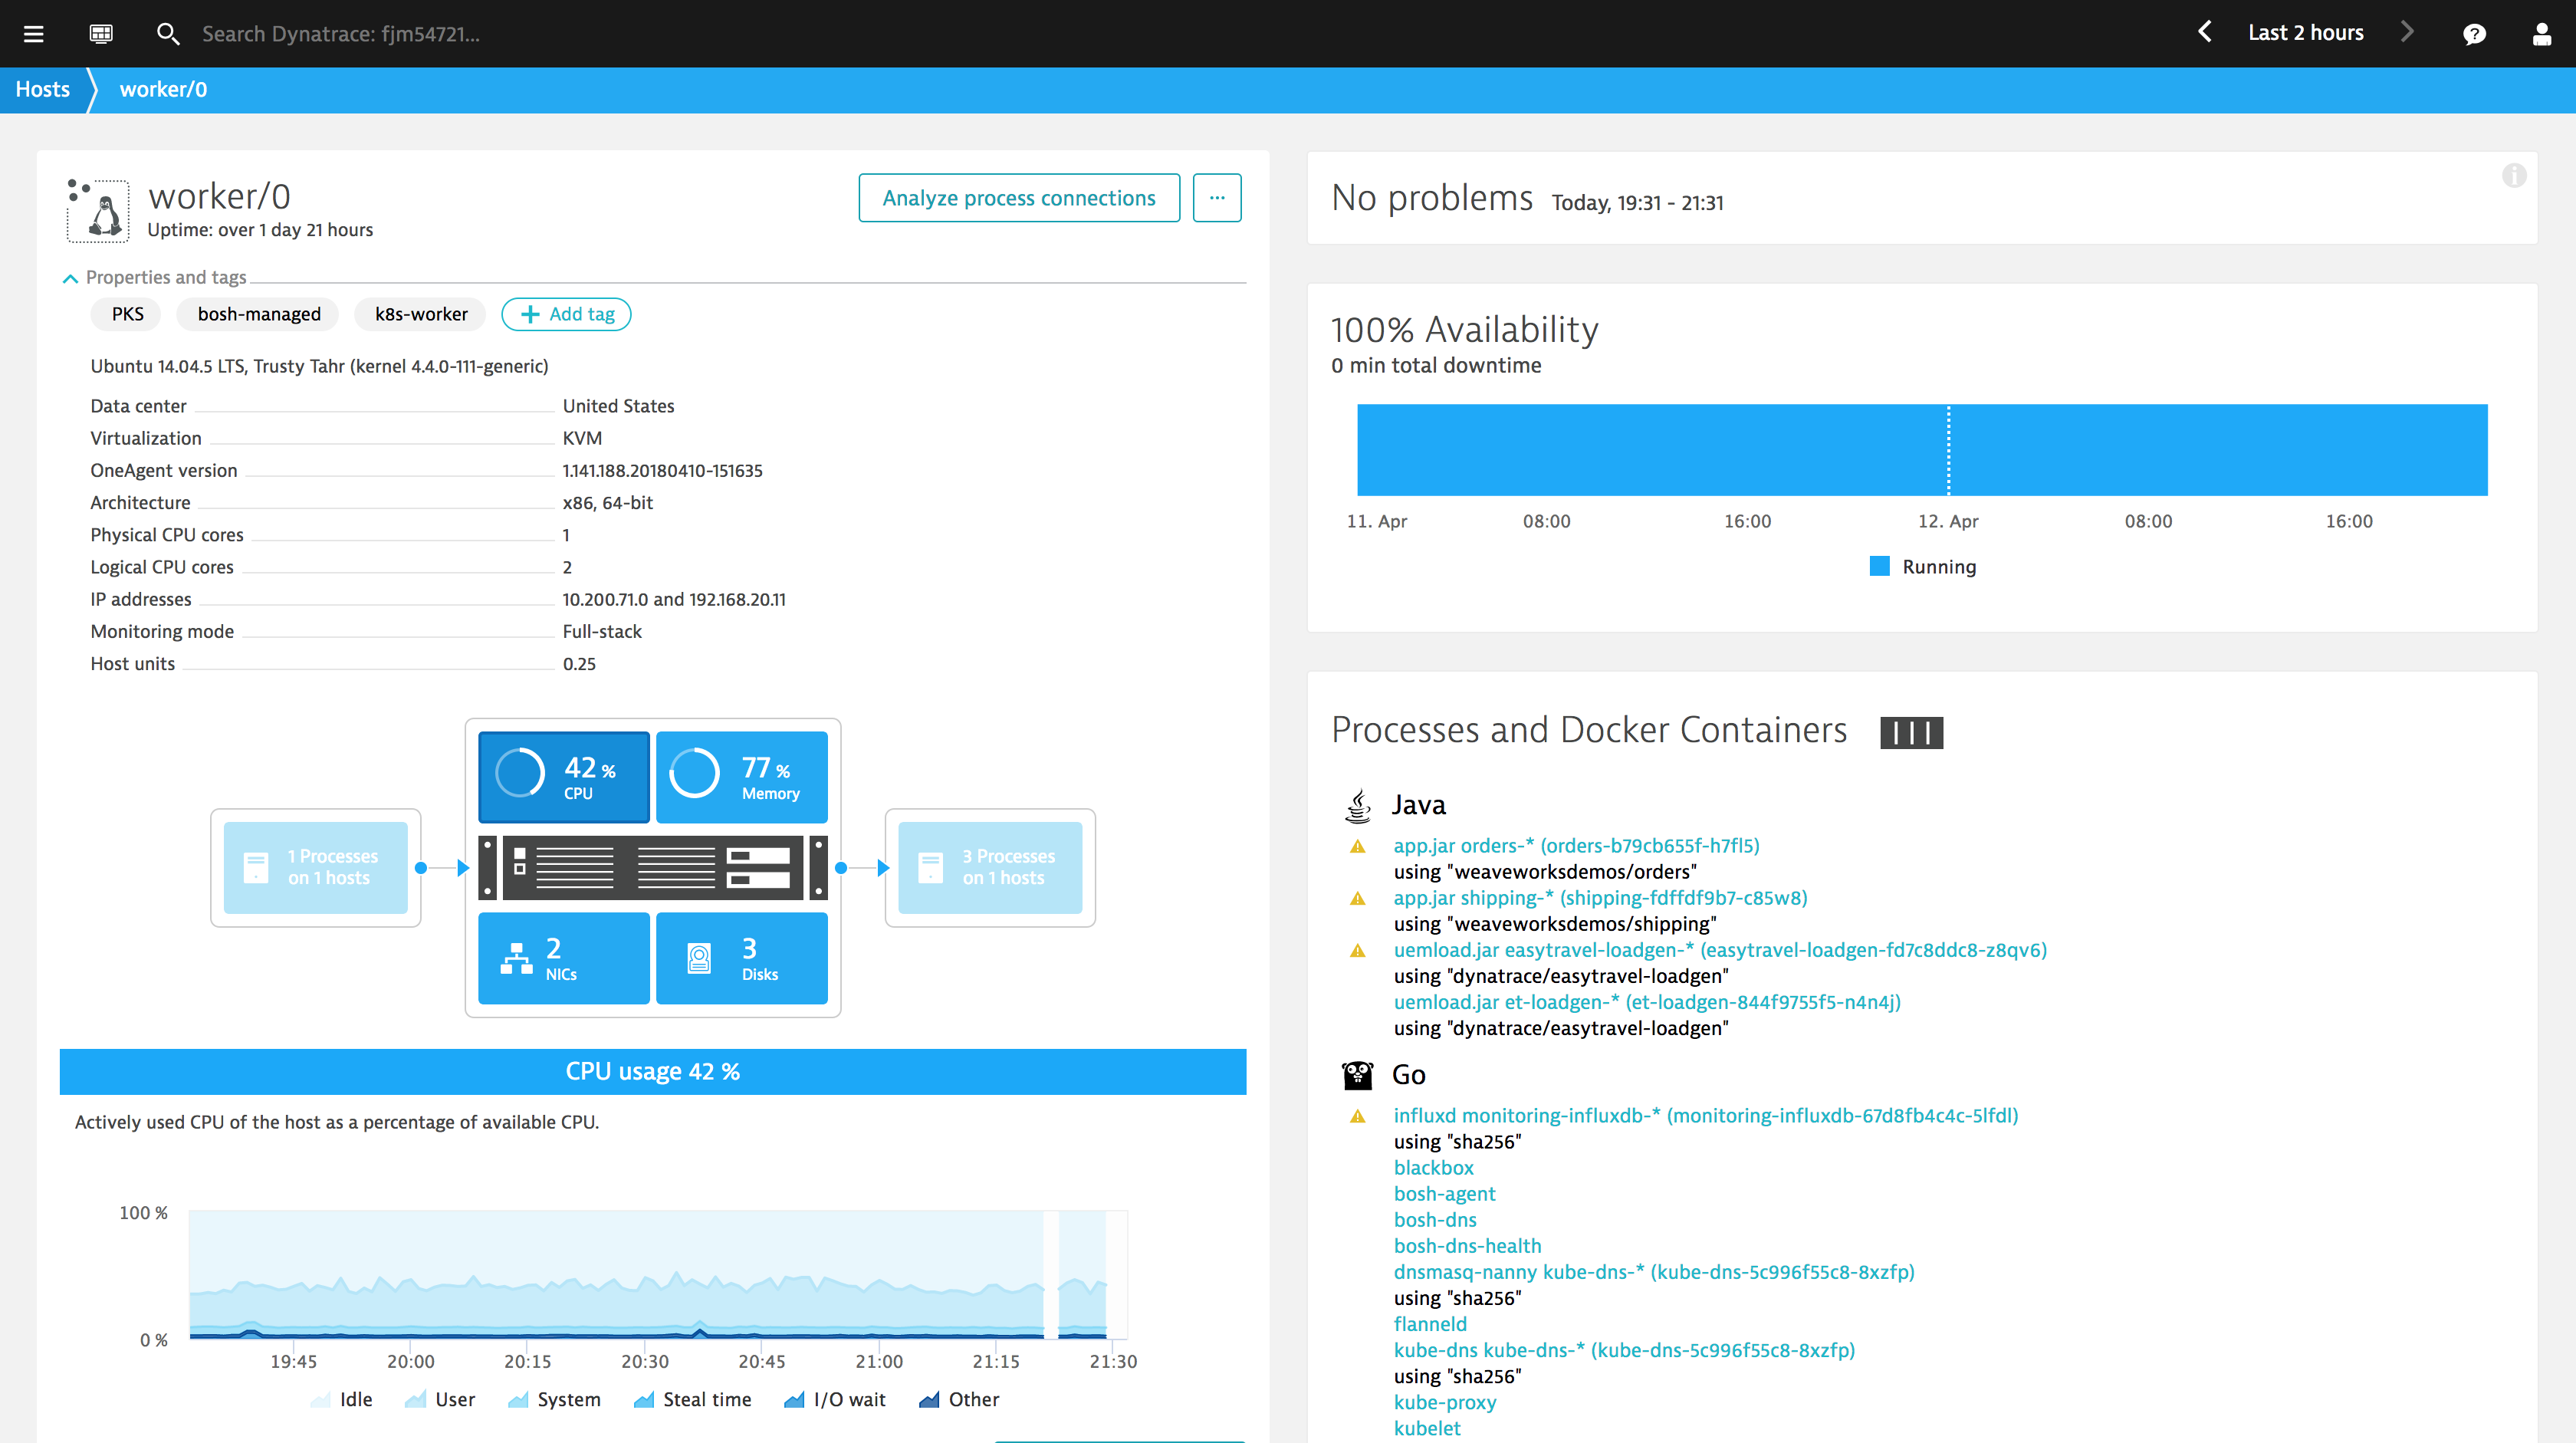Open uemload.jar easytravel-loadgen-* link

(1720, 949)
